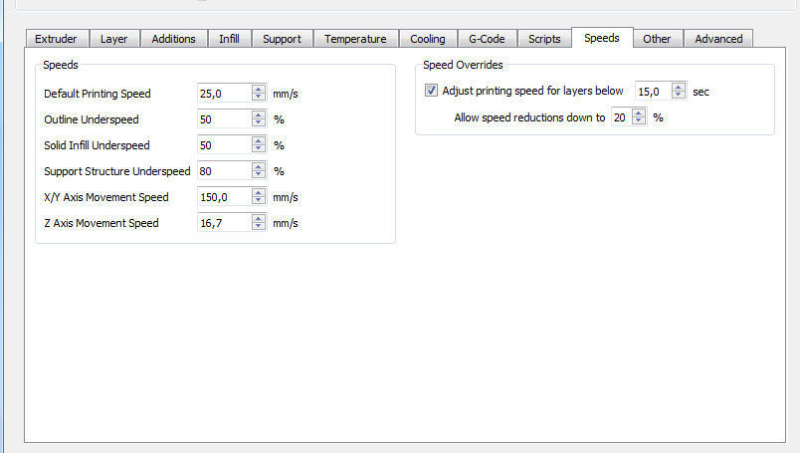Screen dimensions: 800x453
Task: Decrease Solid Infill Underspeed with down arrow
Action: click(x=259, y=150)
